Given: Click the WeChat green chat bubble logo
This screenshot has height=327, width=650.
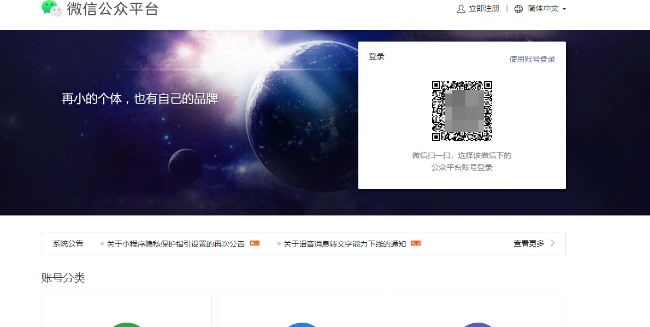Looking at the screenshot, I should click(x=52, y=8).
